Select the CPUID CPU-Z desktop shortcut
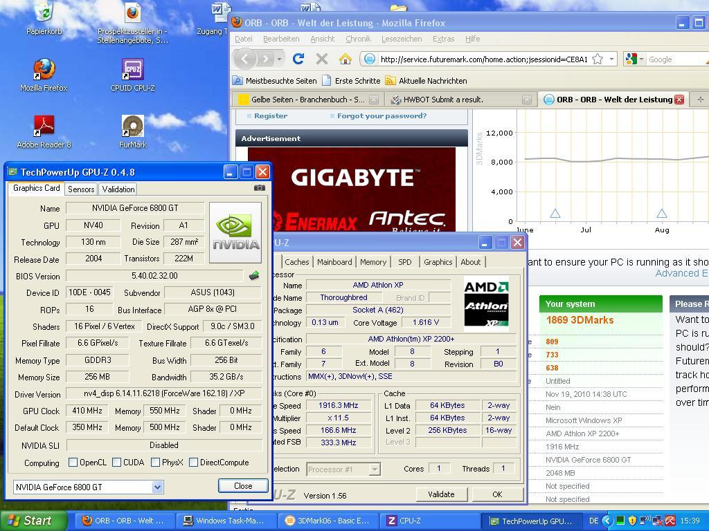The image size is (709, 531). coord(132,75)
